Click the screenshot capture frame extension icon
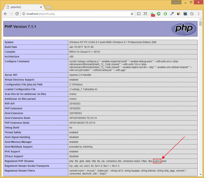 point(145,14)
